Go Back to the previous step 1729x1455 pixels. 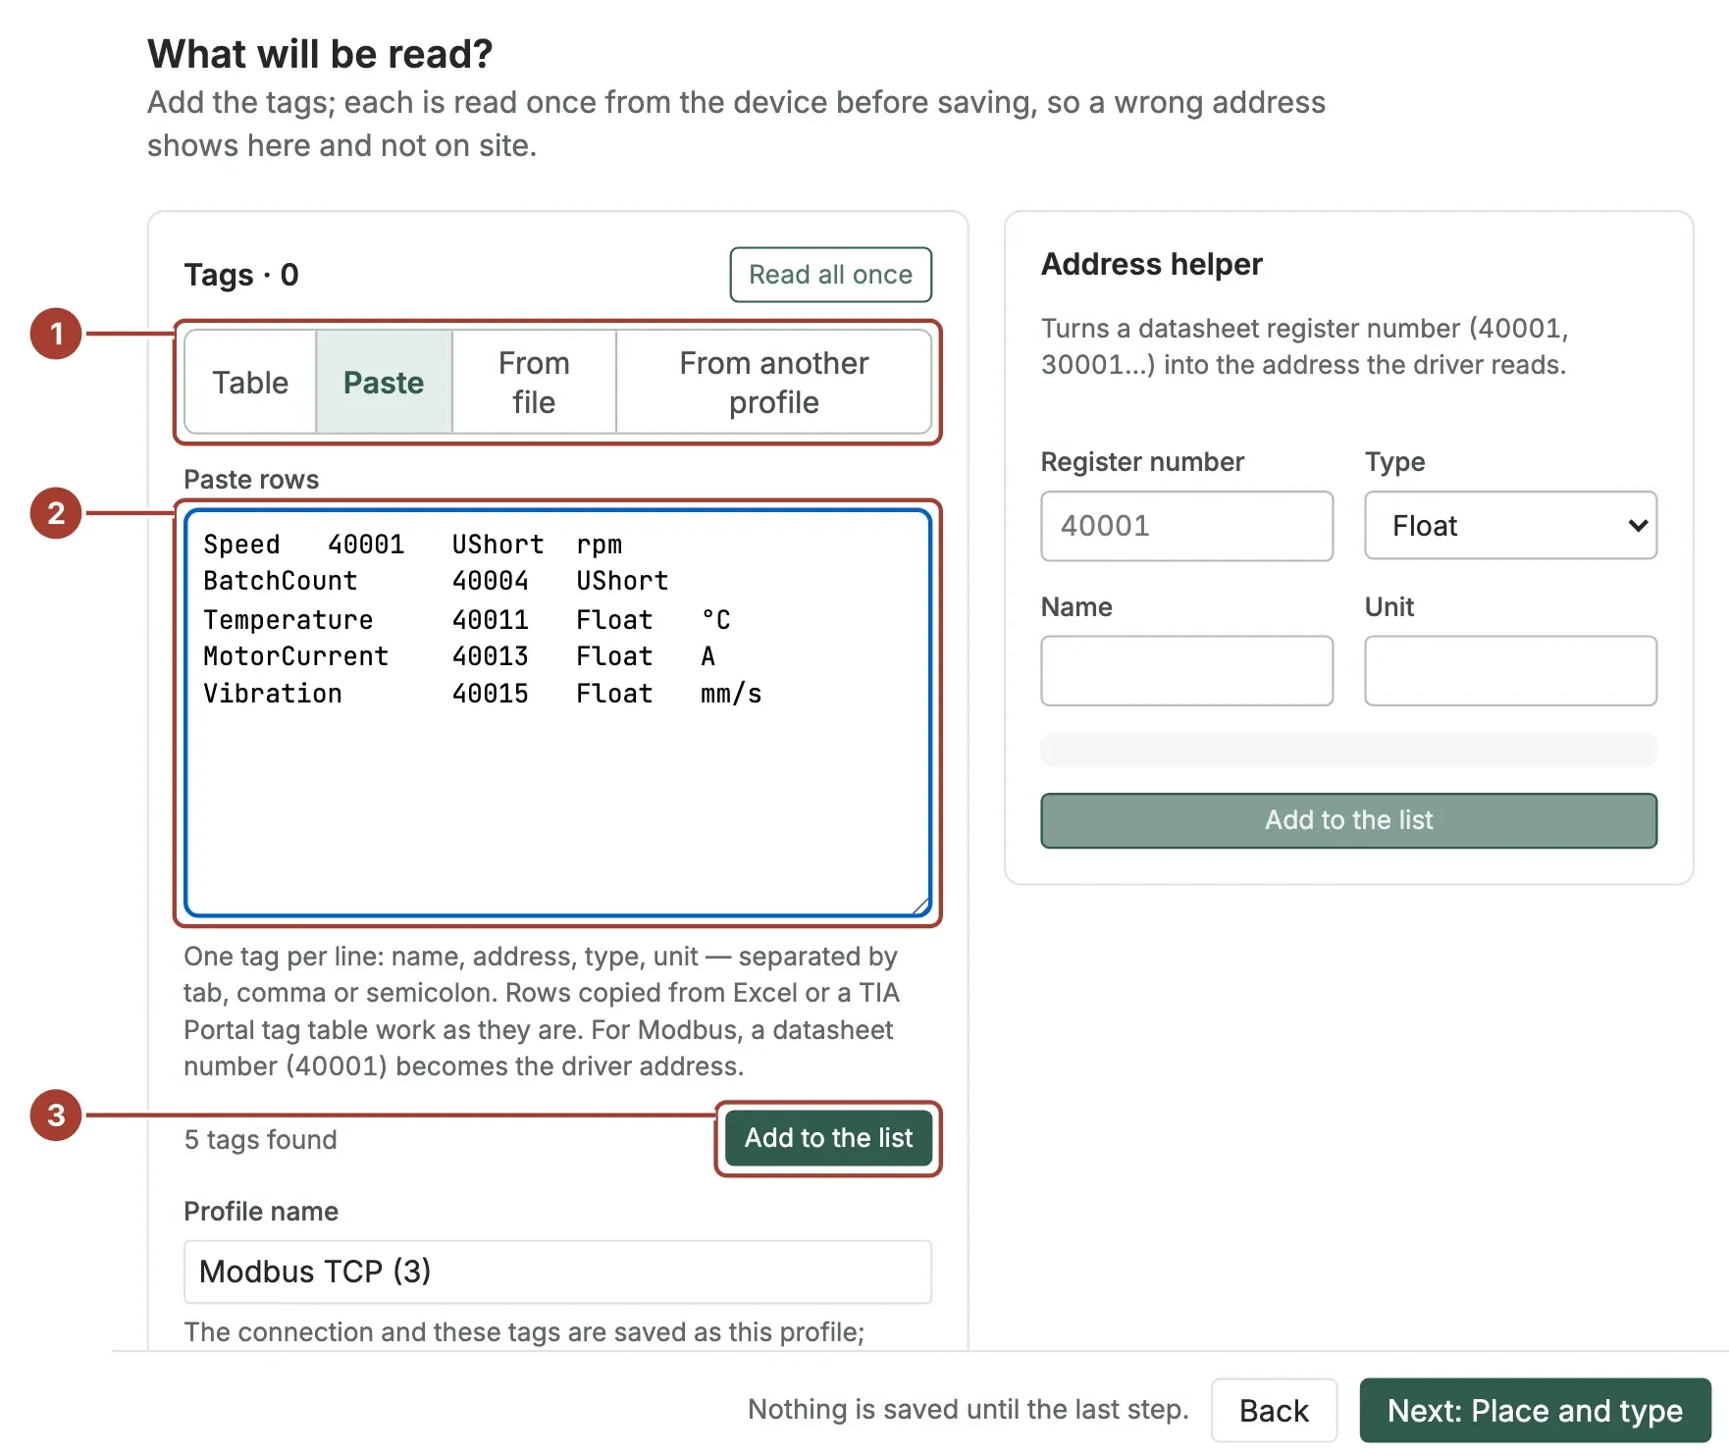pyautogui.click(x=1274, y=1410)
